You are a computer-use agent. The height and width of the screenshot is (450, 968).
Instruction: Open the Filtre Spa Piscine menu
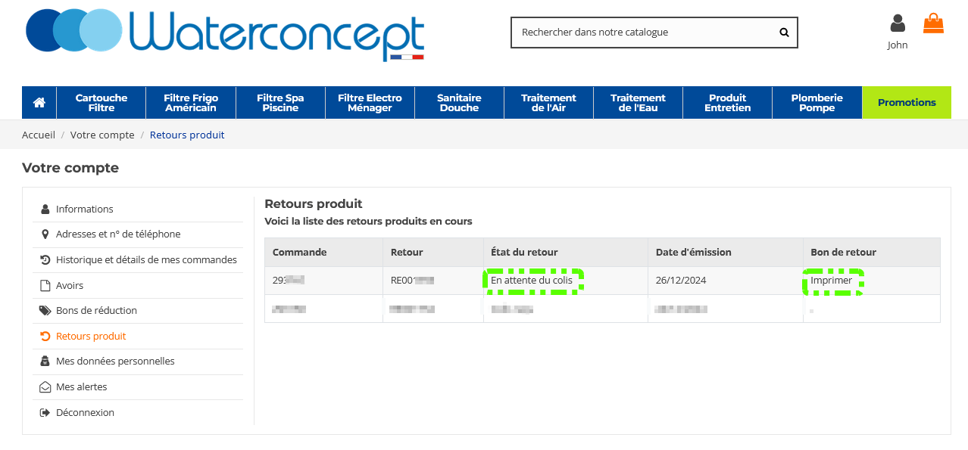pyautogui.click(x=280, y=103)
